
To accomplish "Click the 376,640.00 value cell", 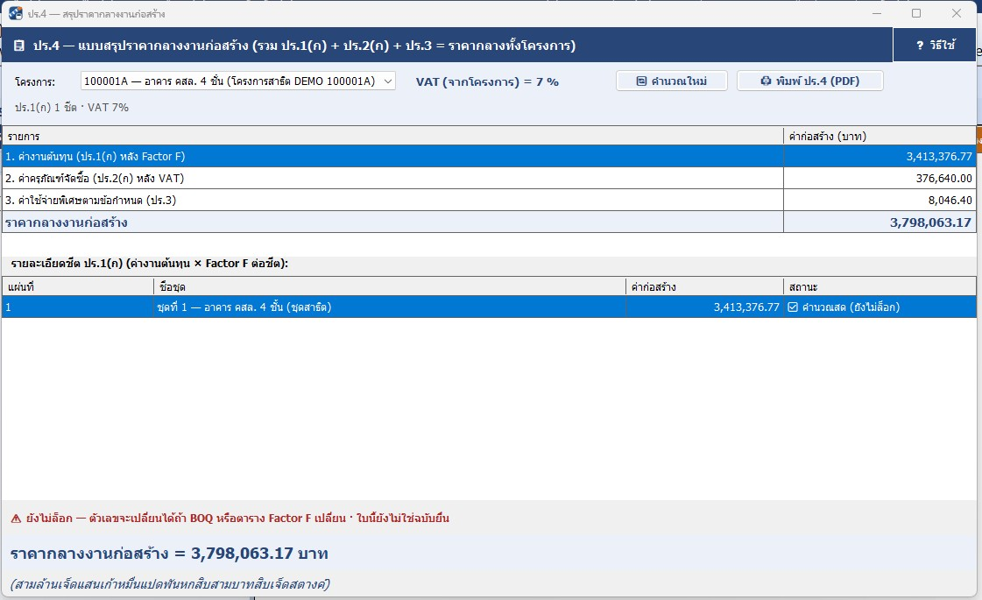I will coord(880,179).
